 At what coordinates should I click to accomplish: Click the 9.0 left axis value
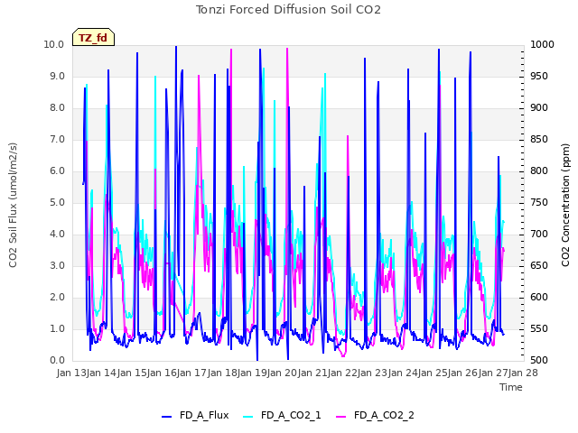click(57, 77)
